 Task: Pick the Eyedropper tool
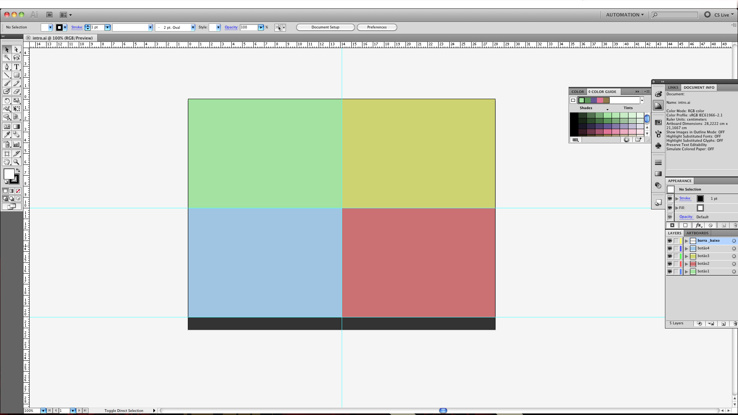(x=7, y=134)
